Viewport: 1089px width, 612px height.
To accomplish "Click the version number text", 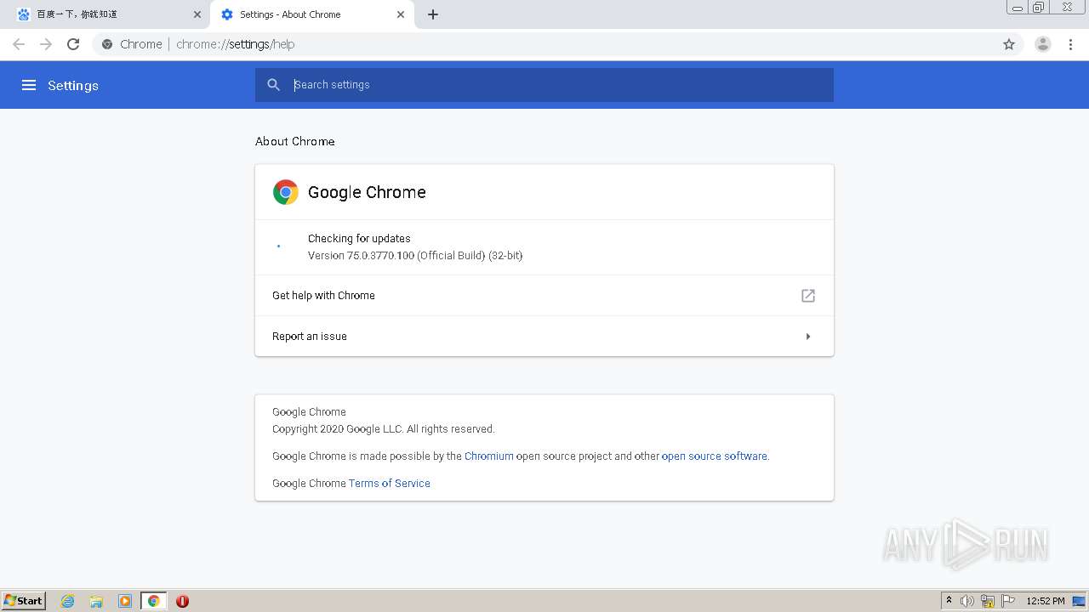I will (415, 256).
